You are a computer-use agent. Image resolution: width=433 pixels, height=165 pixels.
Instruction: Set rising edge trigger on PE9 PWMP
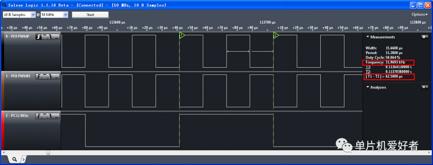[38, 37]
